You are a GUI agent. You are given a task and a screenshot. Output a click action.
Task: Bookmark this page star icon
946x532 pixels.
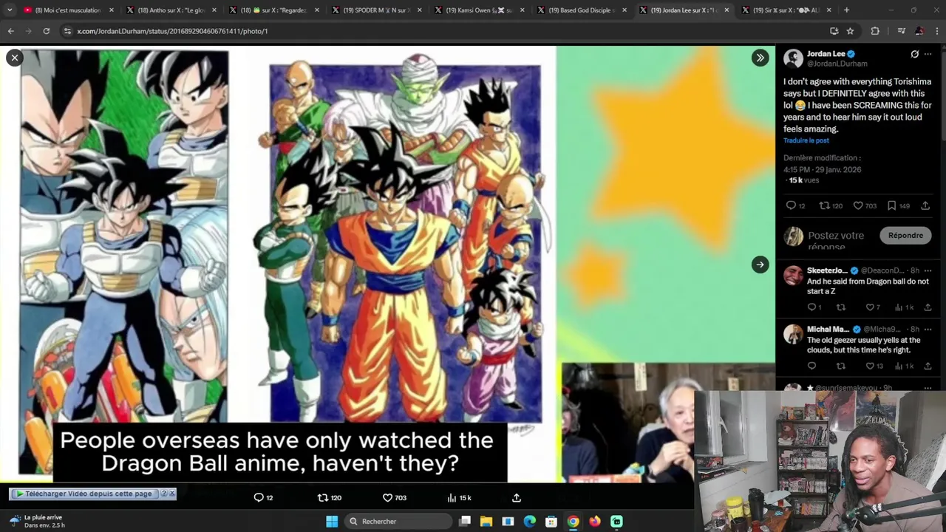850,31
